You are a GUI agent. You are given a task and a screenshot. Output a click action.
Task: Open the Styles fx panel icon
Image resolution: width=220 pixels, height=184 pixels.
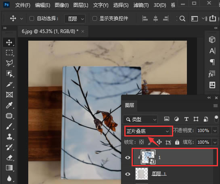(212, 74)
